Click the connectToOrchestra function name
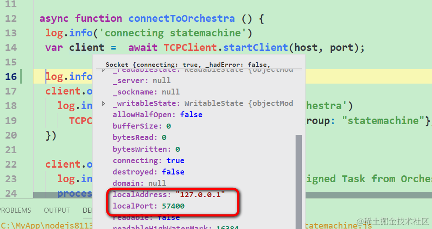The width and height of the screenshot is (432, 229). (181, 19)
